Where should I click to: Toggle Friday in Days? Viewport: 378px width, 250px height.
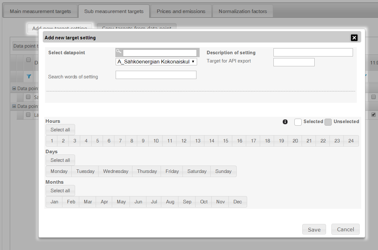pyautogui.click(x=172, y=171)
